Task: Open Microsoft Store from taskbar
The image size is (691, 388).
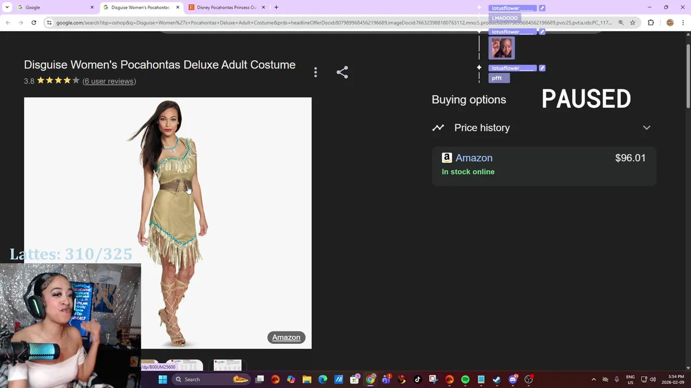Action: coord(355,379)
